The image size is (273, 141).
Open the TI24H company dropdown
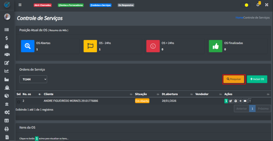(33, 79)
